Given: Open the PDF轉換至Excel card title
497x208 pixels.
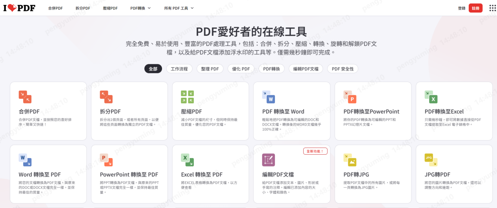Looking at the screenshot, I should [x=444, y=111].
